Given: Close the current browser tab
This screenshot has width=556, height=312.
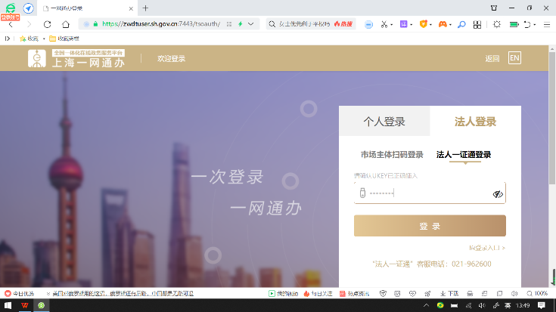Looking at the screenshot, I should [x=131, y=8].
